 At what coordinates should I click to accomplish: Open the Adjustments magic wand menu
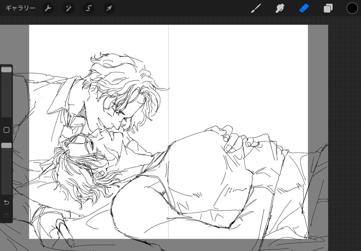(68, 8)
